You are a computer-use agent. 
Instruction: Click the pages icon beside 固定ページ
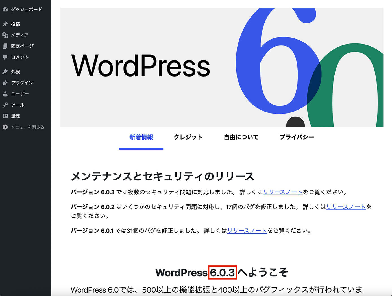pos(5,46)
